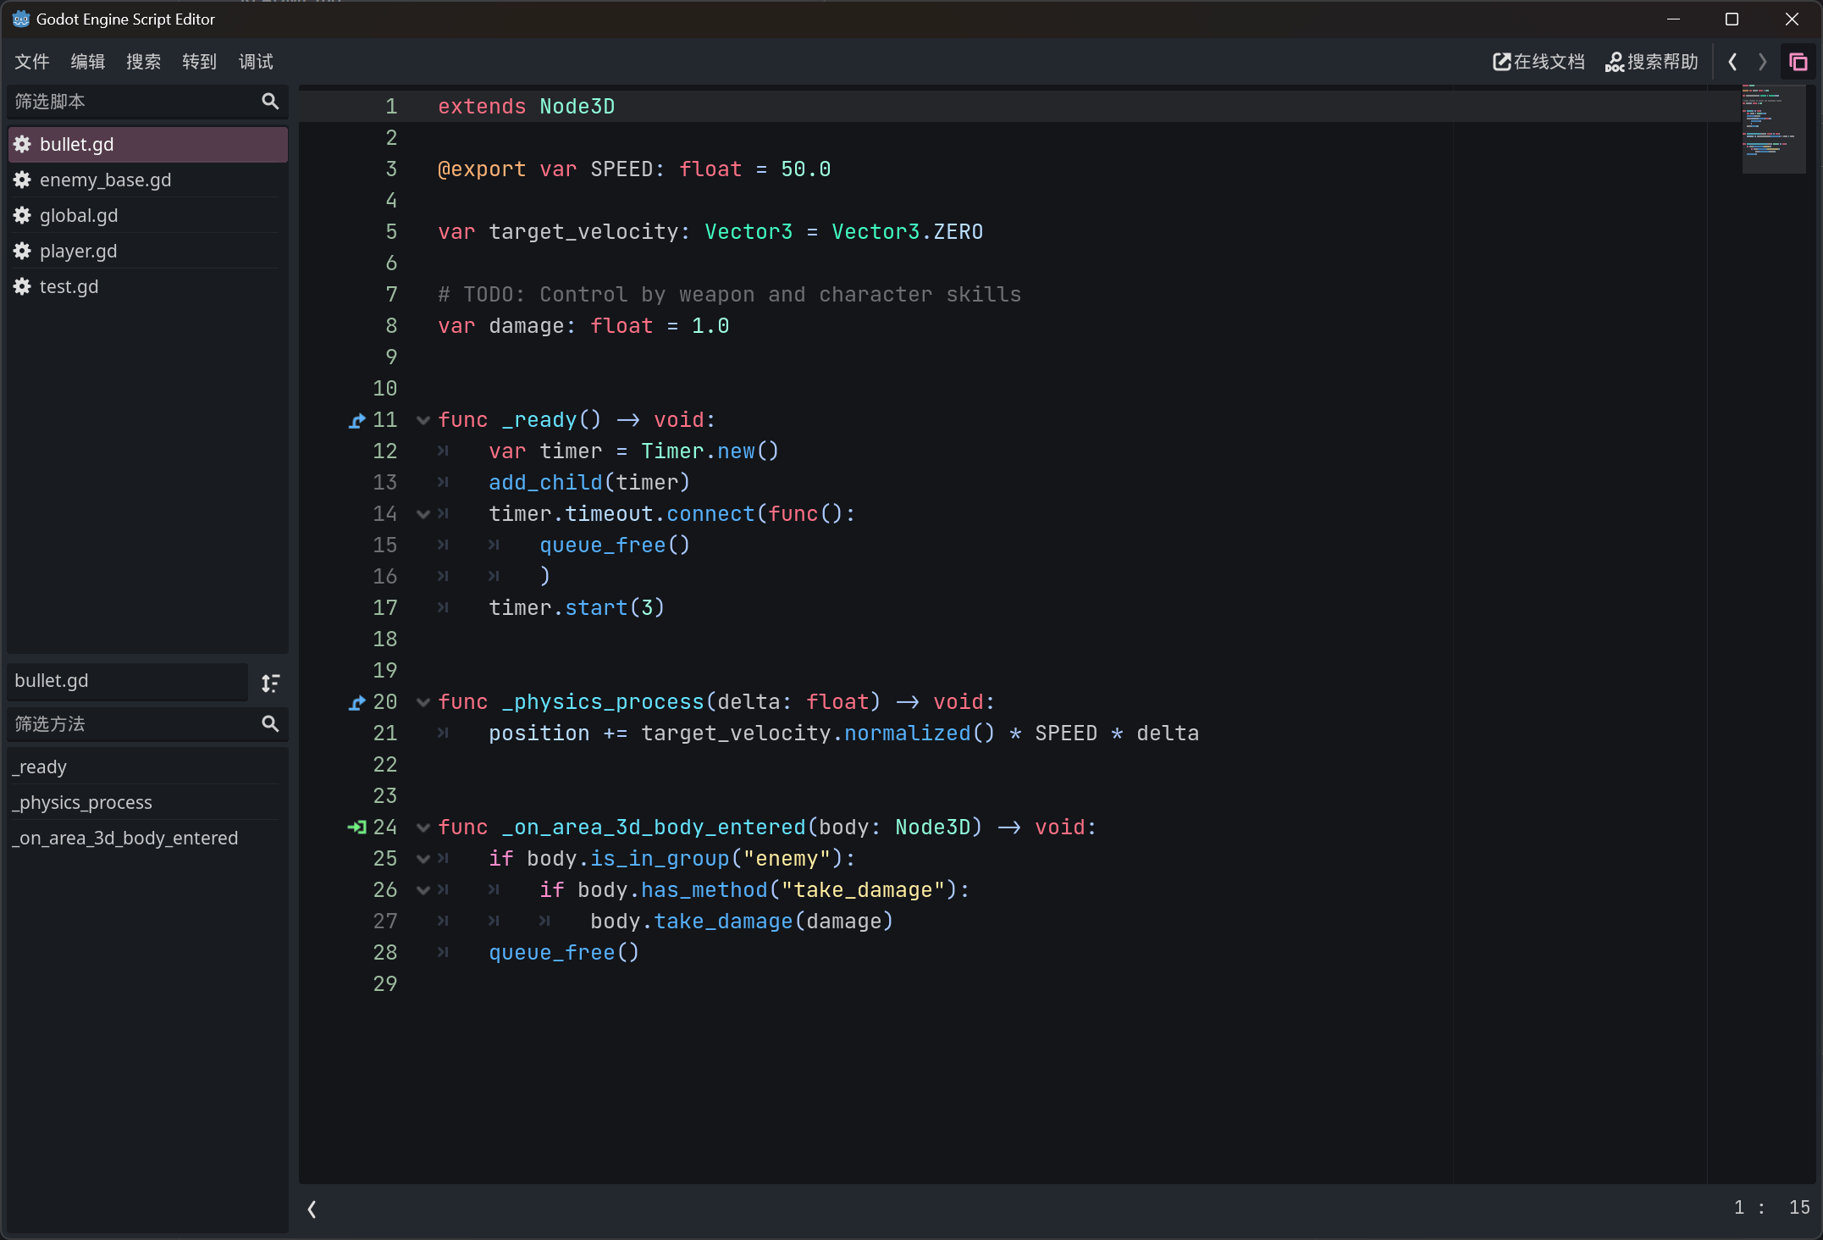Collapse the side panel with the left chevron
The height and width of the screenshot is (1240, 1823).
pyautogui.click(x=312, y=1210)
